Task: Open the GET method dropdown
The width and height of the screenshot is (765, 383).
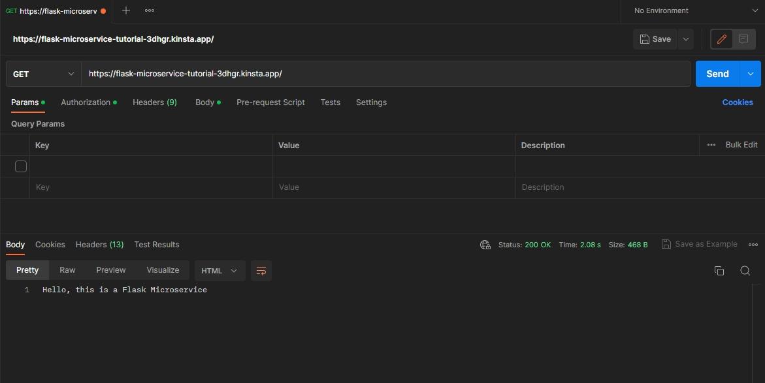Action: [x=43, y=74]
